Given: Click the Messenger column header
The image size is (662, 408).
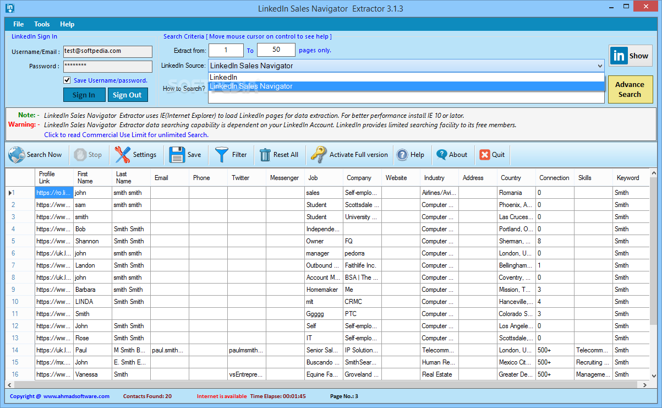Looking at the screenshot, I should pyautogui.click(x=285, y=177).
